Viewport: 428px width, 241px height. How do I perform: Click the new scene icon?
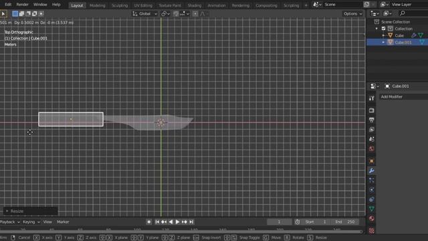point(366,5)
